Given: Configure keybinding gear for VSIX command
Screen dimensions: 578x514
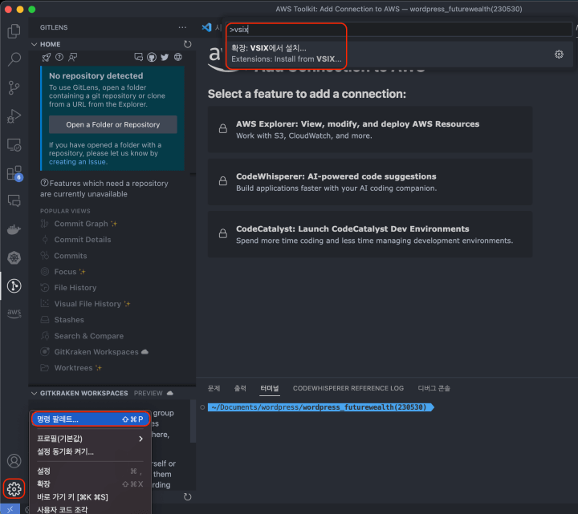Looking at the screenshot, I should coord(559,55).
